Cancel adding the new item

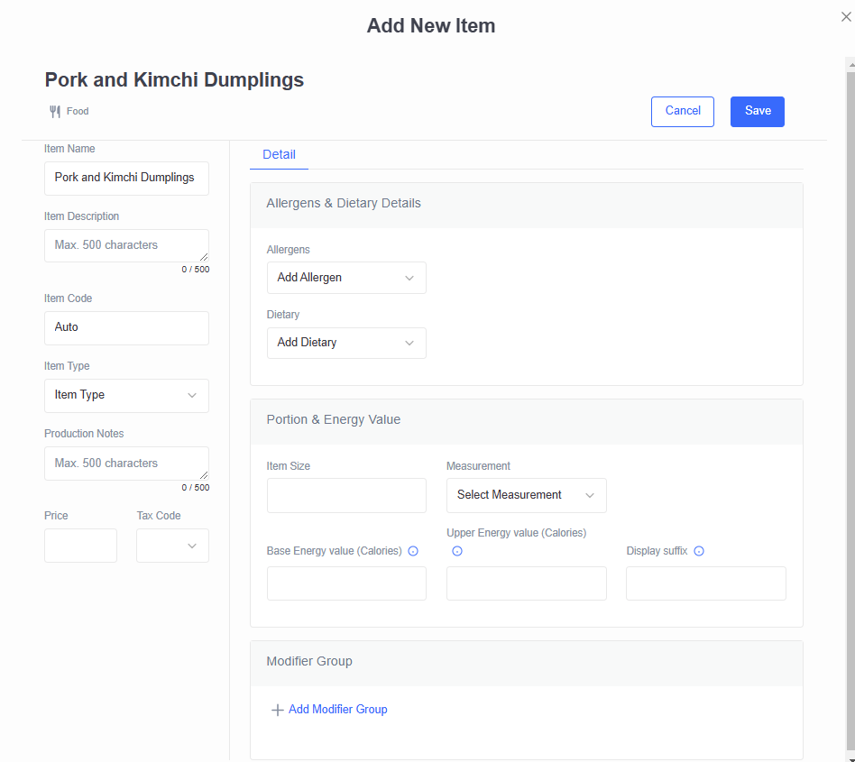point(683,112)
